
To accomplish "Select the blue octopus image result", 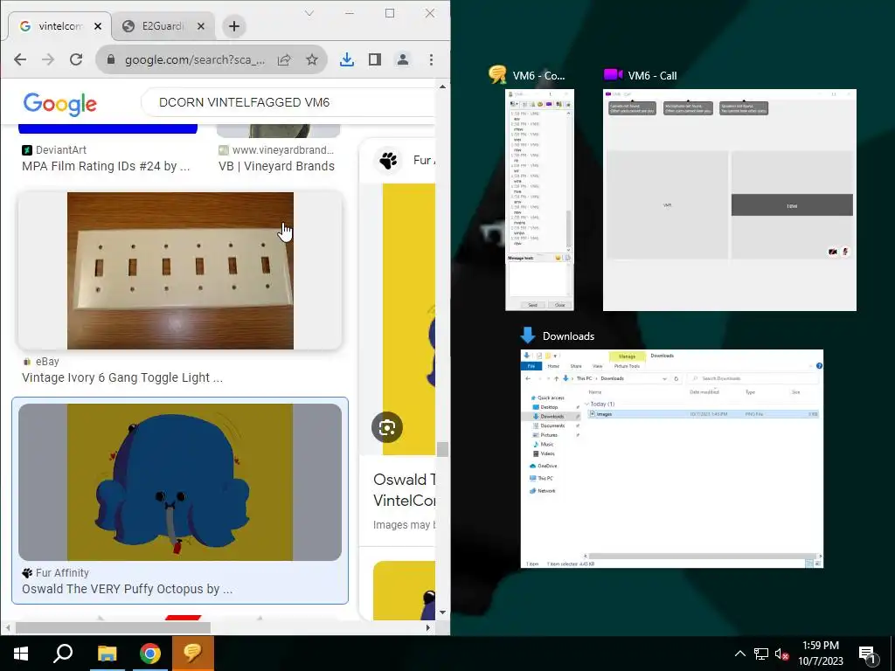I will click(x=180, y=482).
